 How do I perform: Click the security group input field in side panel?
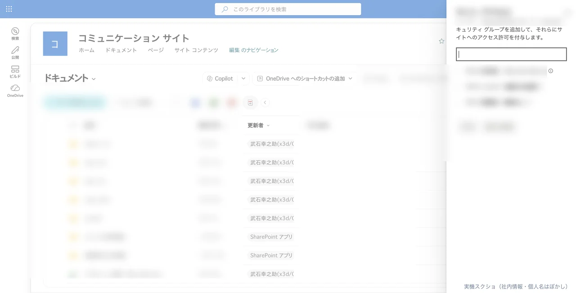click(x=511, y=54)
